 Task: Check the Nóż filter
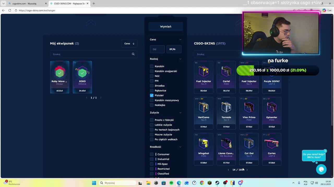tap(152, 76)
